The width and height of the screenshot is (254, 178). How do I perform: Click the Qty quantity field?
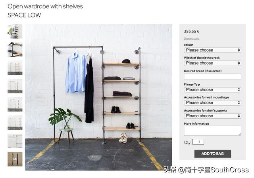pos(198,142)
